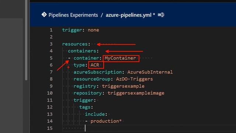The image size is (236, 133).
Task: Click the 'resourceGroup' key
Action: [x=92, y=79]
